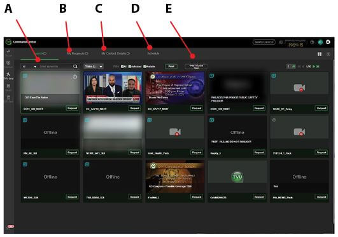Click the magnifier icon in the search box
Image resolution: width=338 pixels, height=237 pixels.
pos(75,66)
